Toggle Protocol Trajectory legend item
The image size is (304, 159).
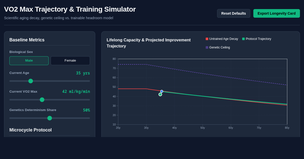[x=257, y=39]
